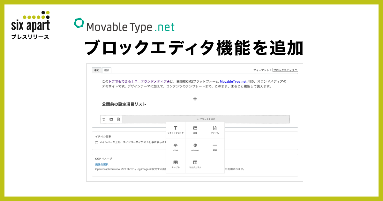The image size is (383, 201).
Task: Click the 画像を選択 link
Action: (x=102, y=164)
